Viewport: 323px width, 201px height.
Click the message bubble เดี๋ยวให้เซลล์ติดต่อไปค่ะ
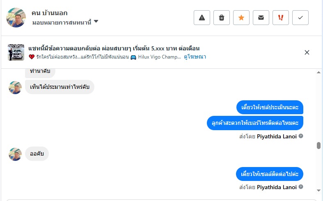(270, 174)
